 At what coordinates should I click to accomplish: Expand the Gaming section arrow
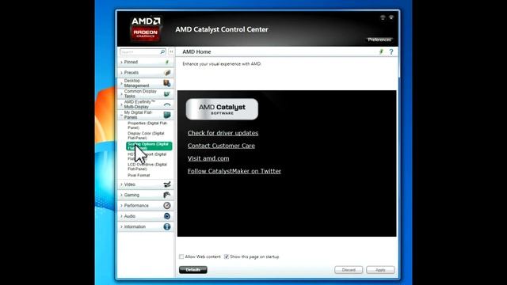(121, 196)
